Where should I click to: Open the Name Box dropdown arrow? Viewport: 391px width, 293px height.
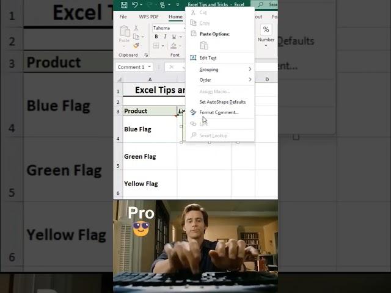[149, 67]
